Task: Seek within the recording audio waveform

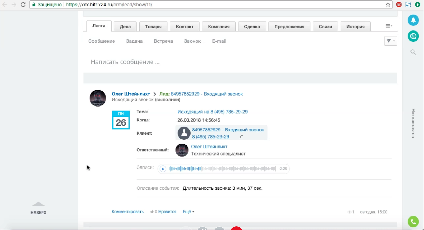Action: [x=223, y=169]
